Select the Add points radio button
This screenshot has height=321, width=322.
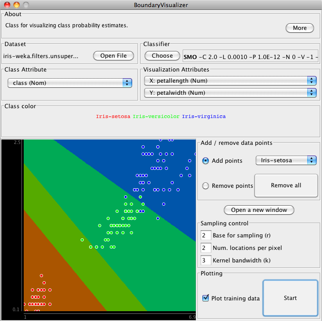pos(206,161)
